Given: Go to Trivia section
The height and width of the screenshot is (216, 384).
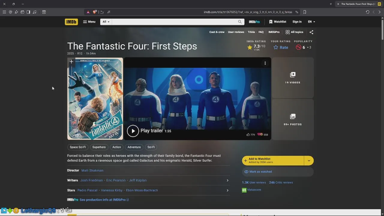Looking at the screenshot, I should [251, 32].
